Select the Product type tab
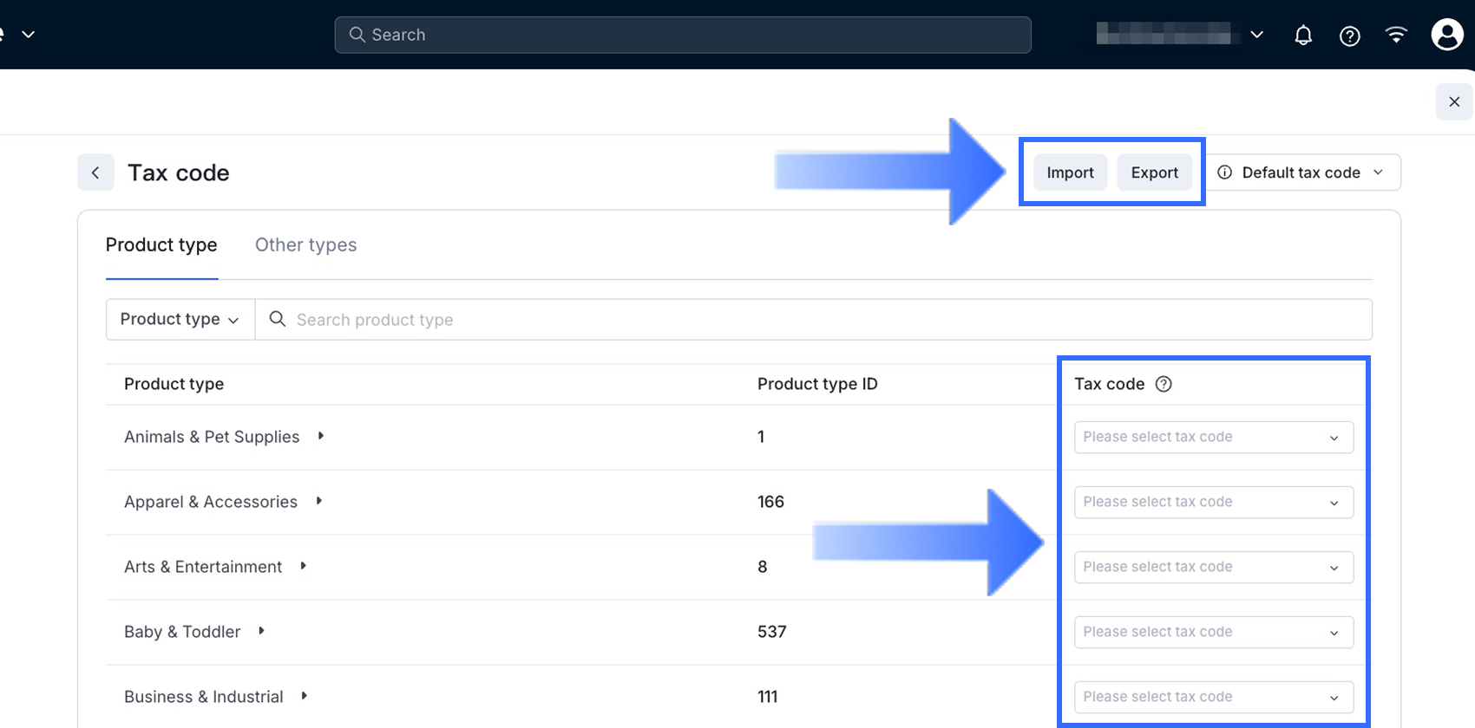The image size is (1475, 728). (161, 245)
